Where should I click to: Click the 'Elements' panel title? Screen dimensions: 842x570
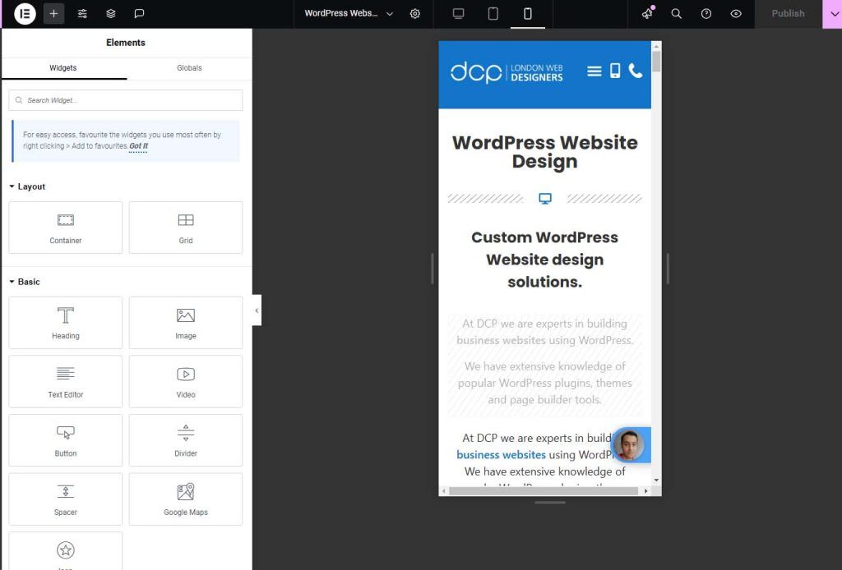pos(126,43)
